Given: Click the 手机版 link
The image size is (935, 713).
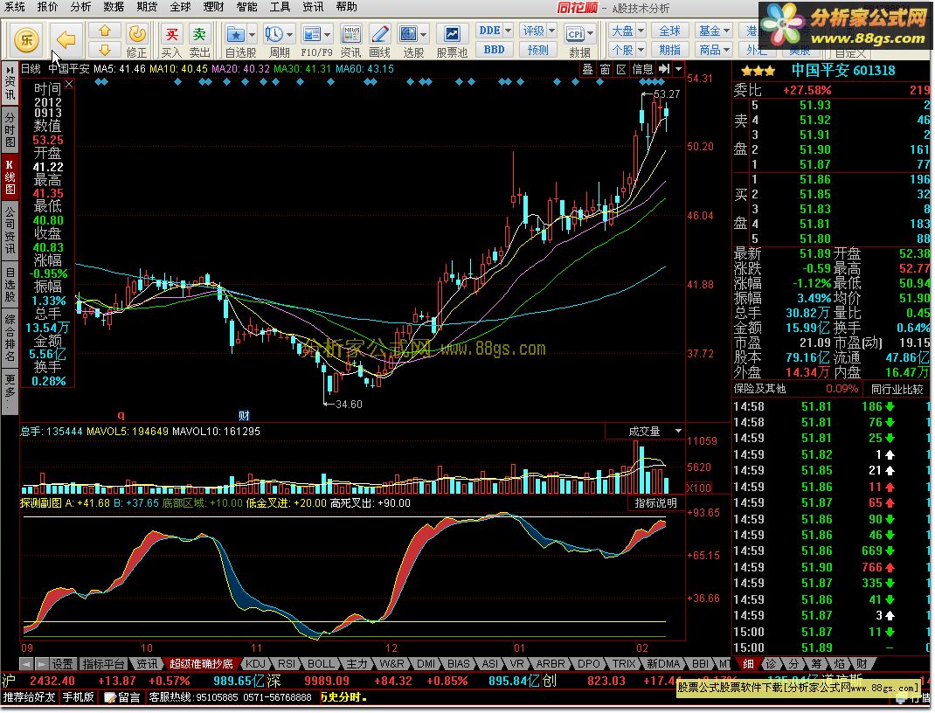Looking at the screenshot, I should (x=79, y=697).
